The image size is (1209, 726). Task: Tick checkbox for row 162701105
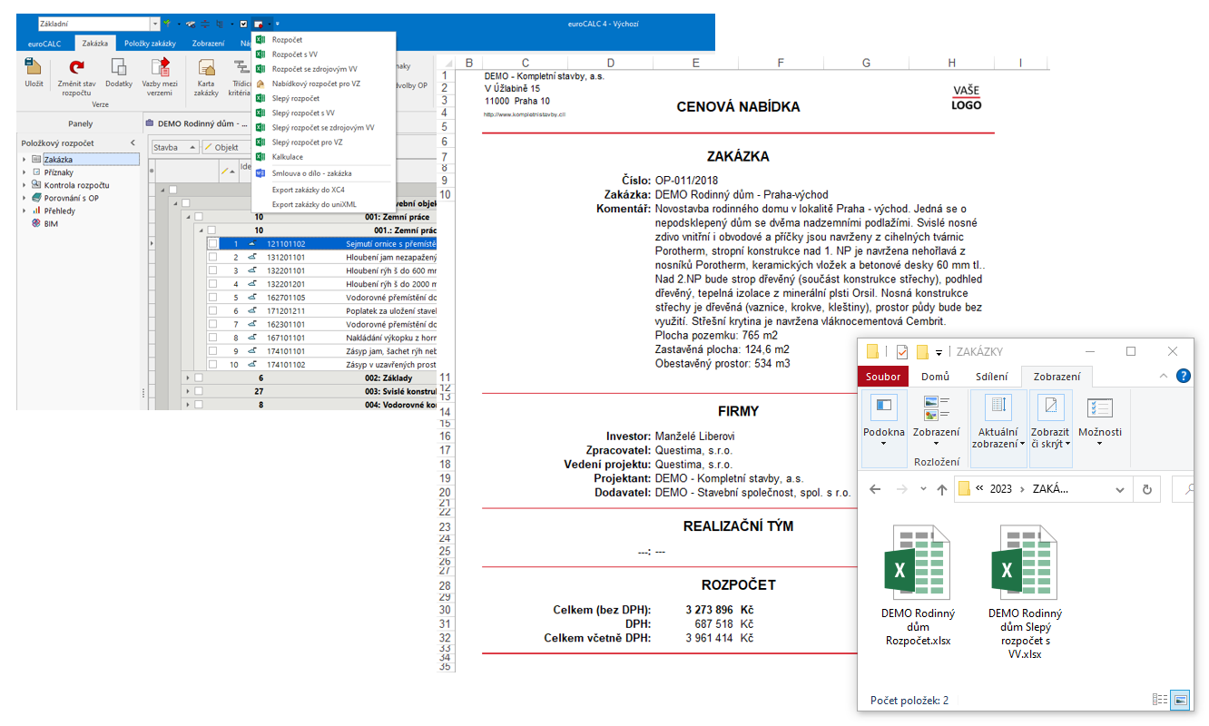coord(212,297)
